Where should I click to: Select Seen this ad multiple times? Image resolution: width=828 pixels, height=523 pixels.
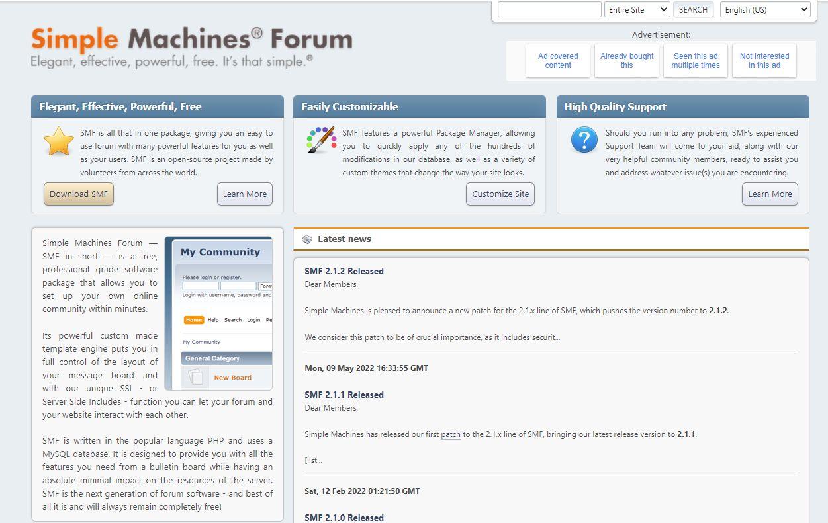coord(696,61)
